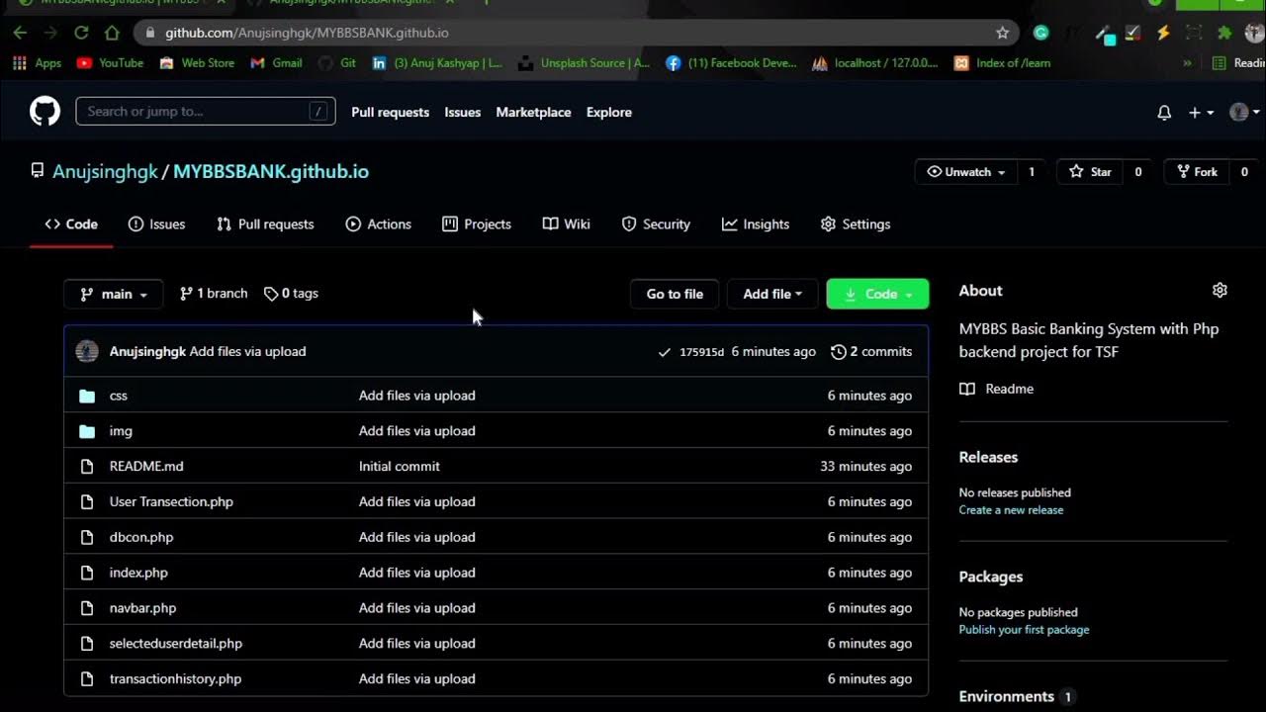Open the commit author avatar
Screen dimensions: 1266x712
coord(87,351)
